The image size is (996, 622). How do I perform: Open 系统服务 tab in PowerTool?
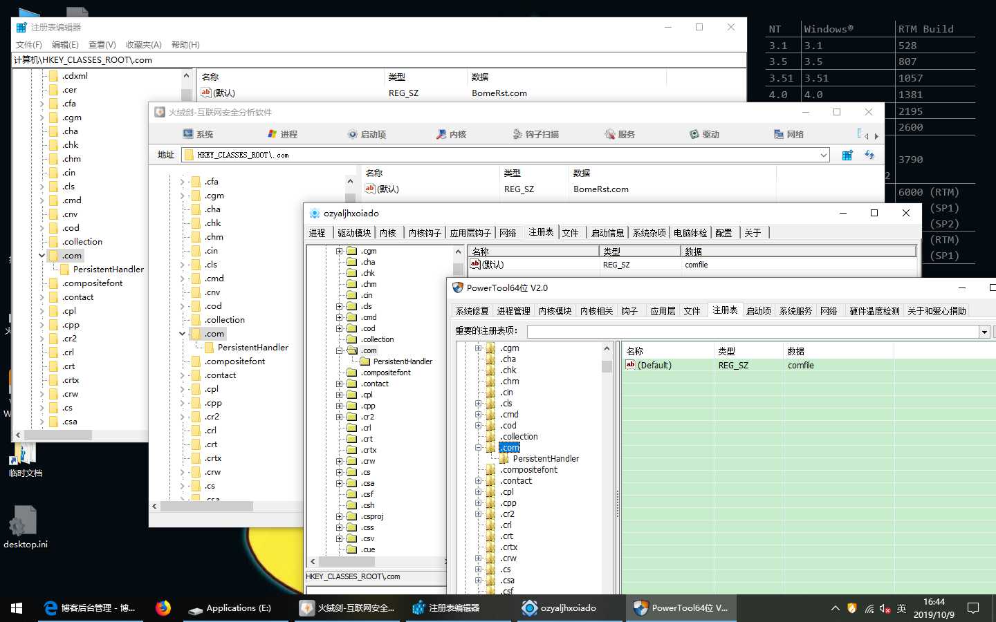795,311
